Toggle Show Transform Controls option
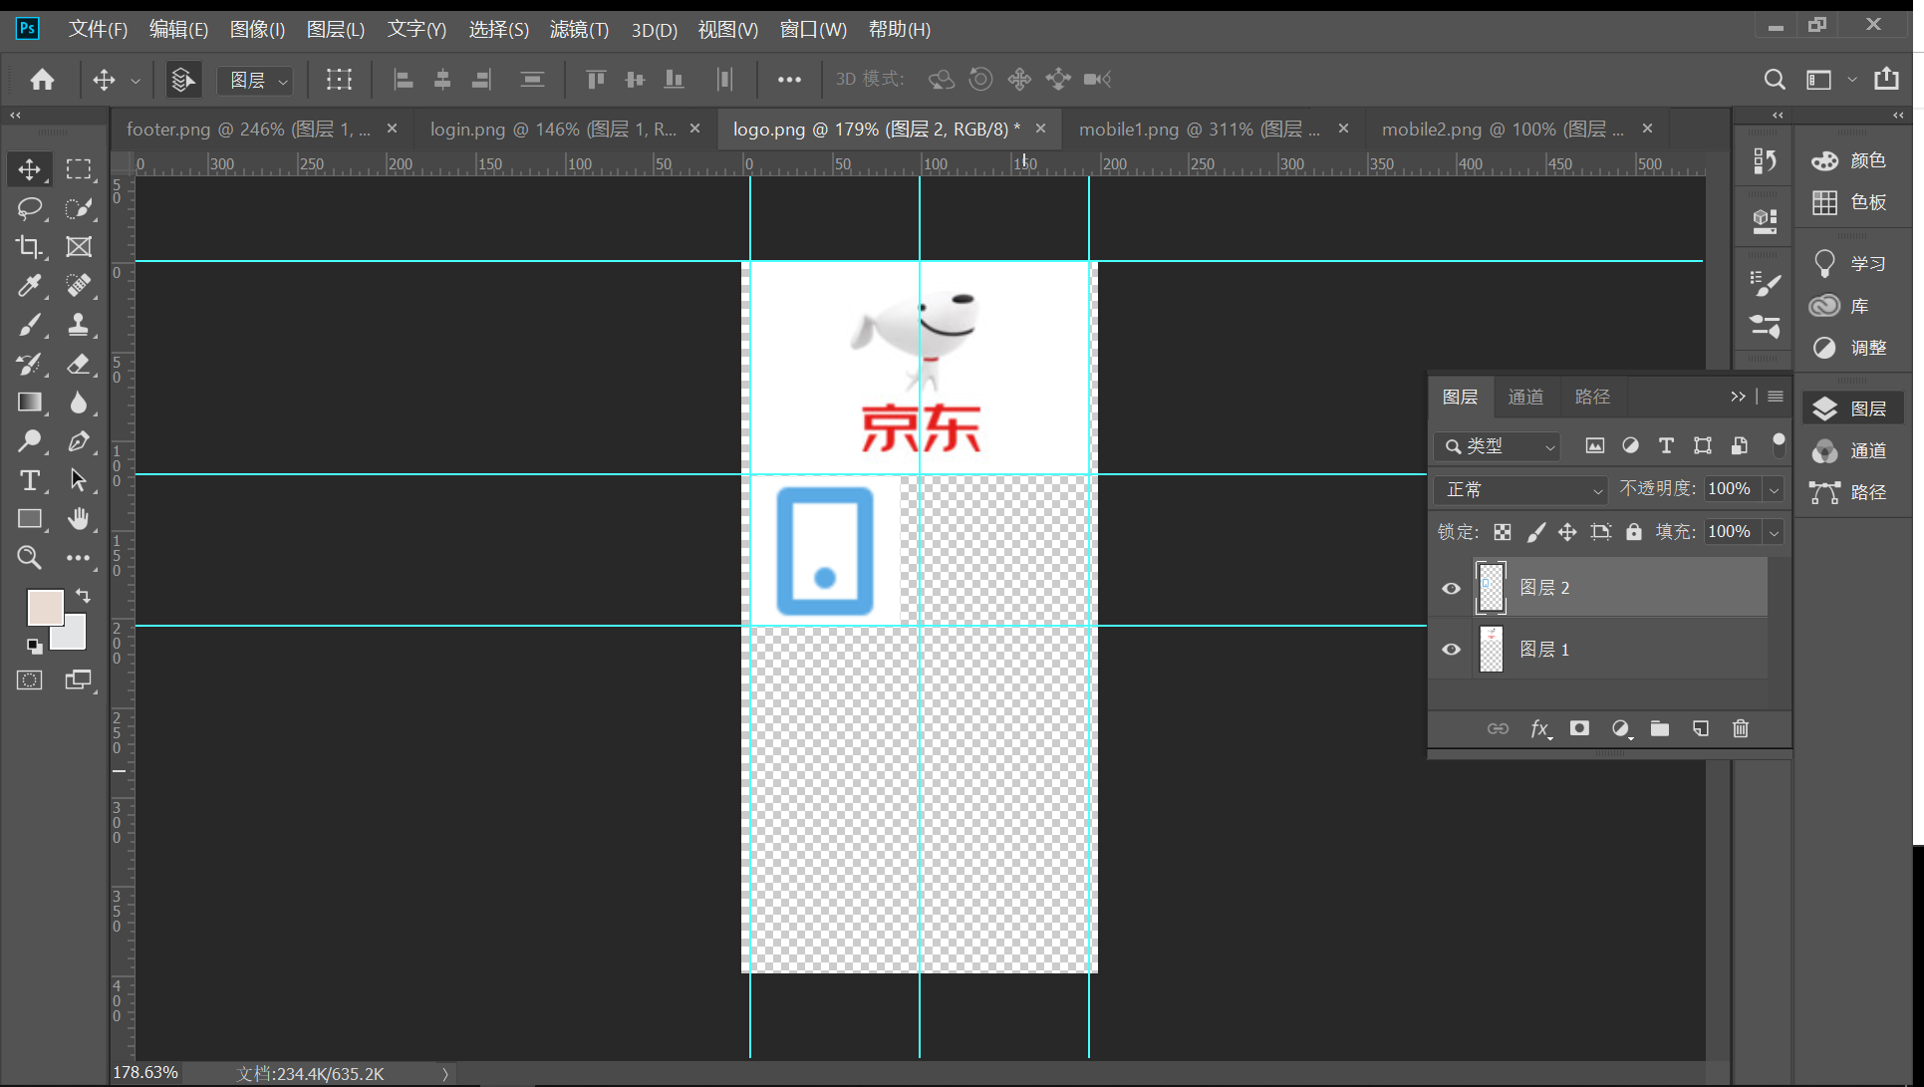 click(x=339, y=80)
